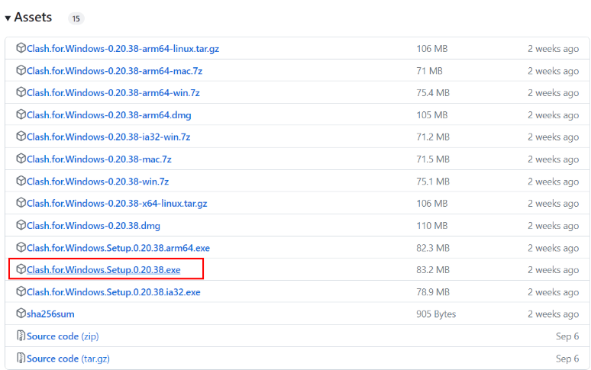Download Clash.for.Windows-0.20.38.dmg
The height and width of the screenshot is (370, 591).
pyautogui.click(x=93, y=226)
